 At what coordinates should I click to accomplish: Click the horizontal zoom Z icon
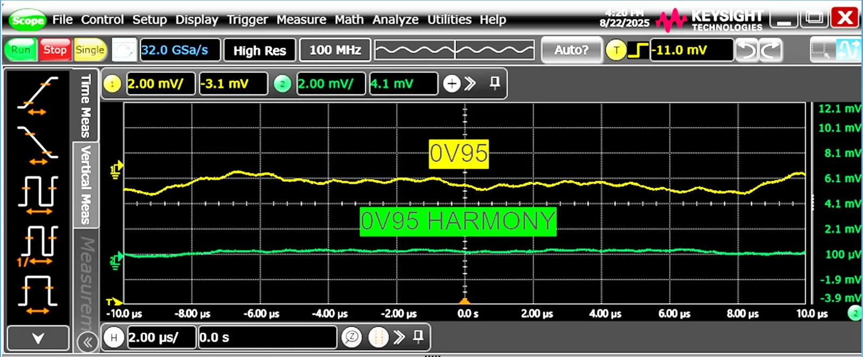pyautogui.click(x=352, y=338)
